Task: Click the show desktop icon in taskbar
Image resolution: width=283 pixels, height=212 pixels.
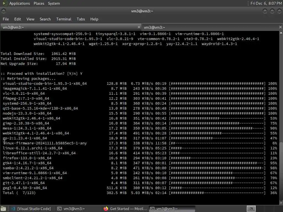Action: tap(3, 209)
